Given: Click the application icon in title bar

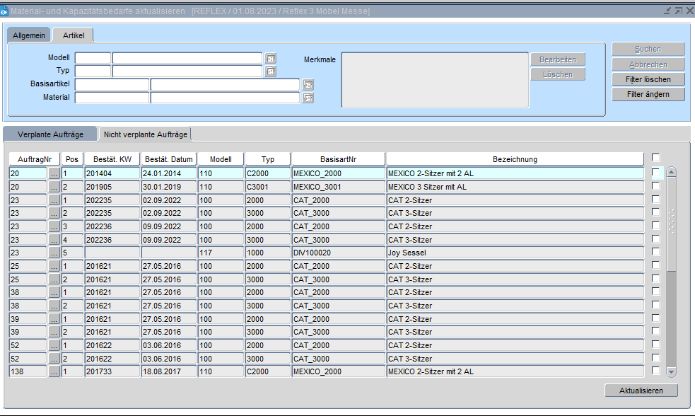Looking at the screenshot, I should point(4,11).
